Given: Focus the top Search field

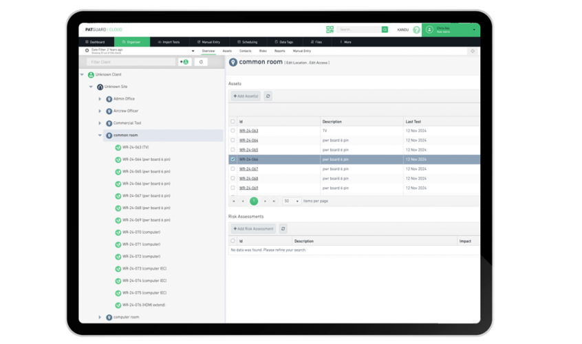Looking at the screenshot, I should click(x=359, y=30).
